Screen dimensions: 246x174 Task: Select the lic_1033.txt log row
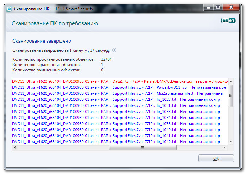(120, 112)
